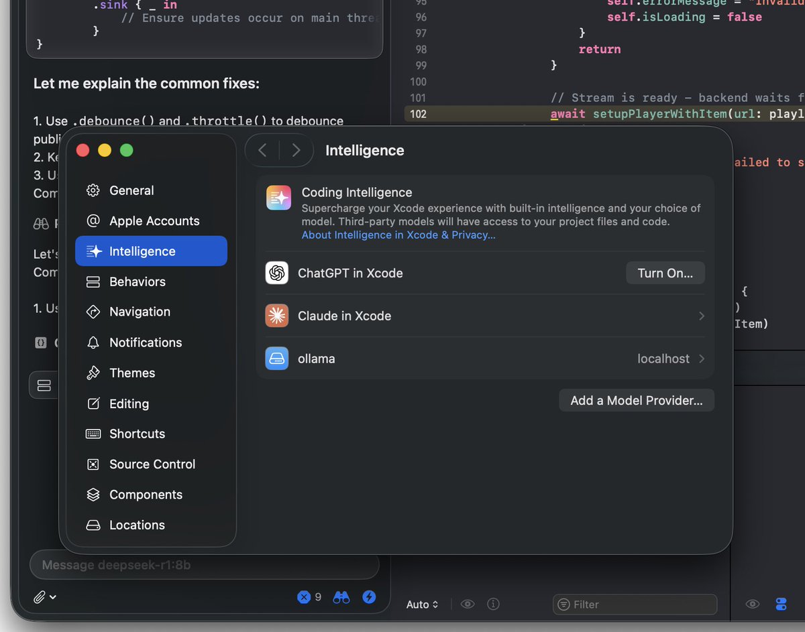Add a Model Provider
The image size is (805, 632).
pyautogui.click(x=637, y=400)
